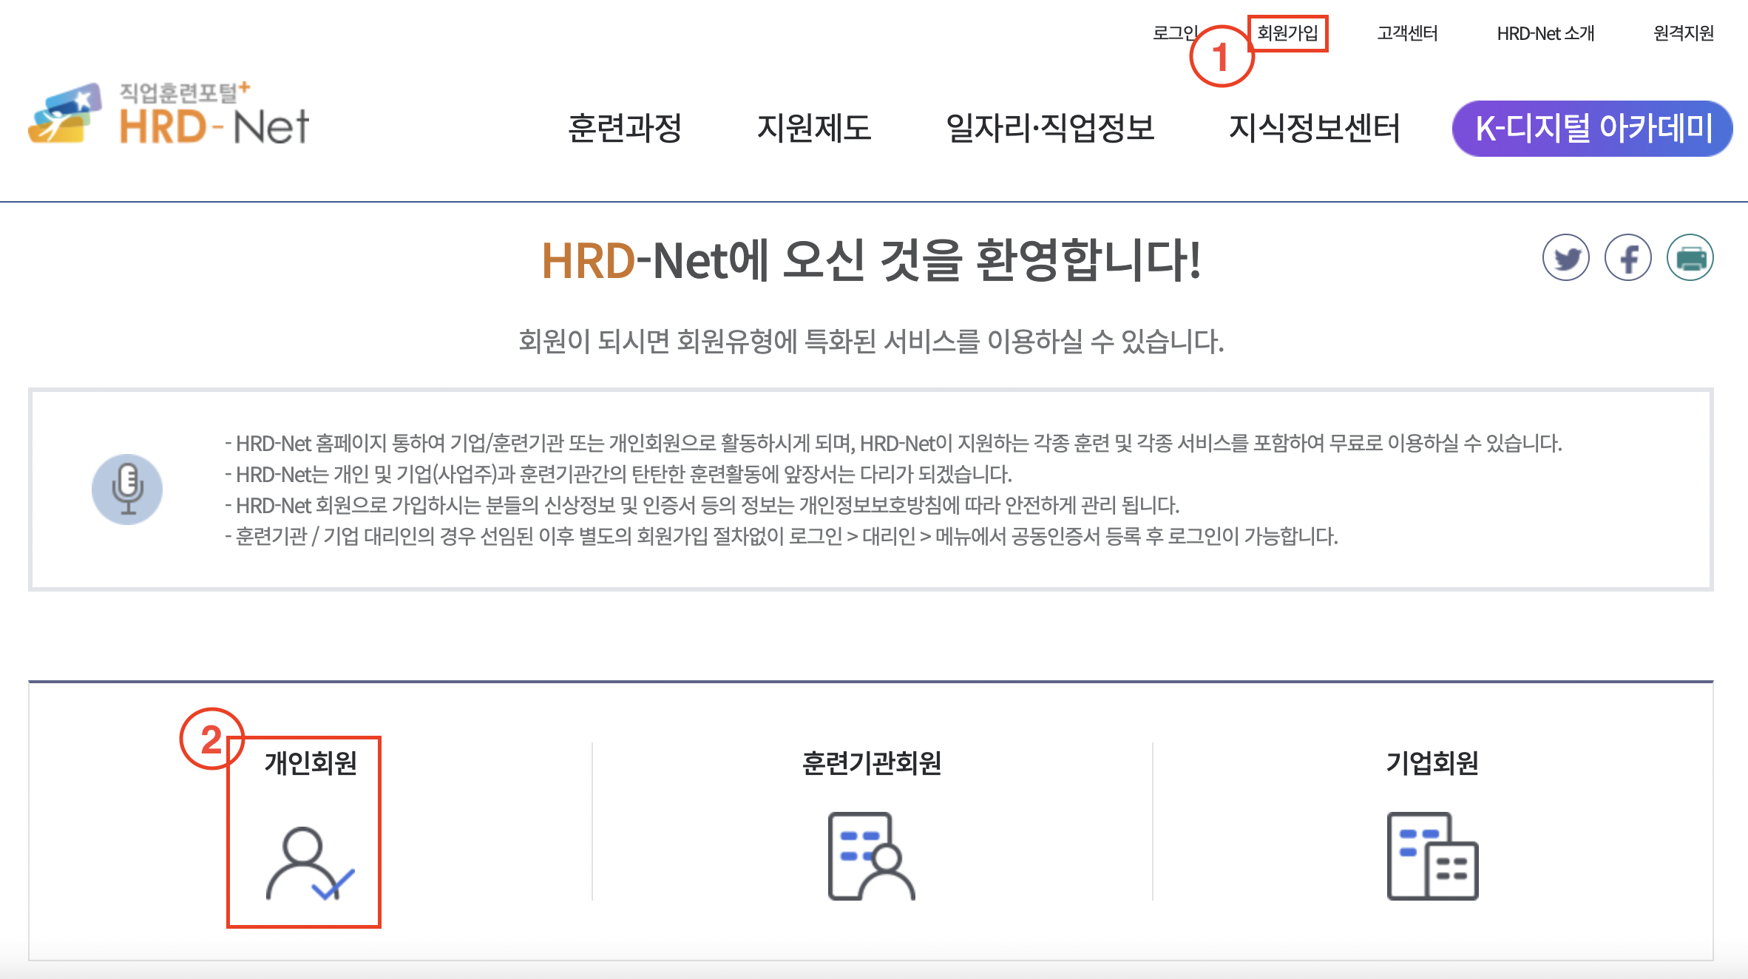Screen dimensions: 1748x979
Task: Open the 회원가입 signup page
Action: click(1289, 33)
